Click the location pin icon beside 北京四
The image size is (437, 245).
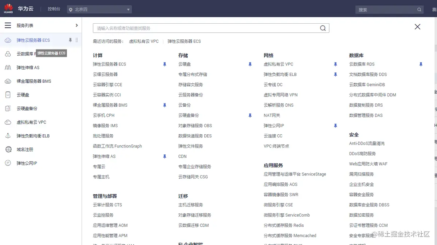pos(71,9)
